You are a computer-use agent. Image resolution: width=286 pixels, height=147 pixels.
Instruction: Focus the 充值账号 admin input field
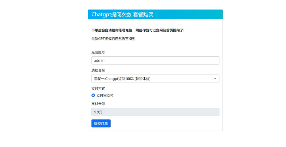tap(155, 61)
